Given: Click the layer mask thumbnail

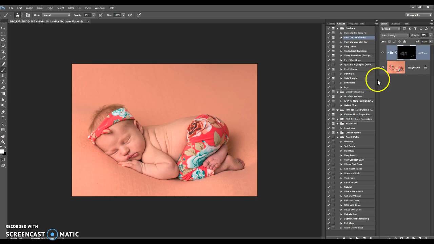Looking at the screenshot, I should [x=406, y=53].
